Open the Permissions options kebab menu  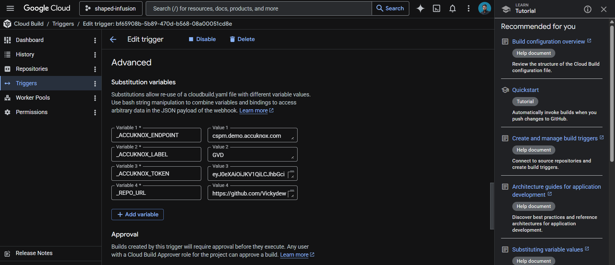pyautogui.click(x=95, y=112)
